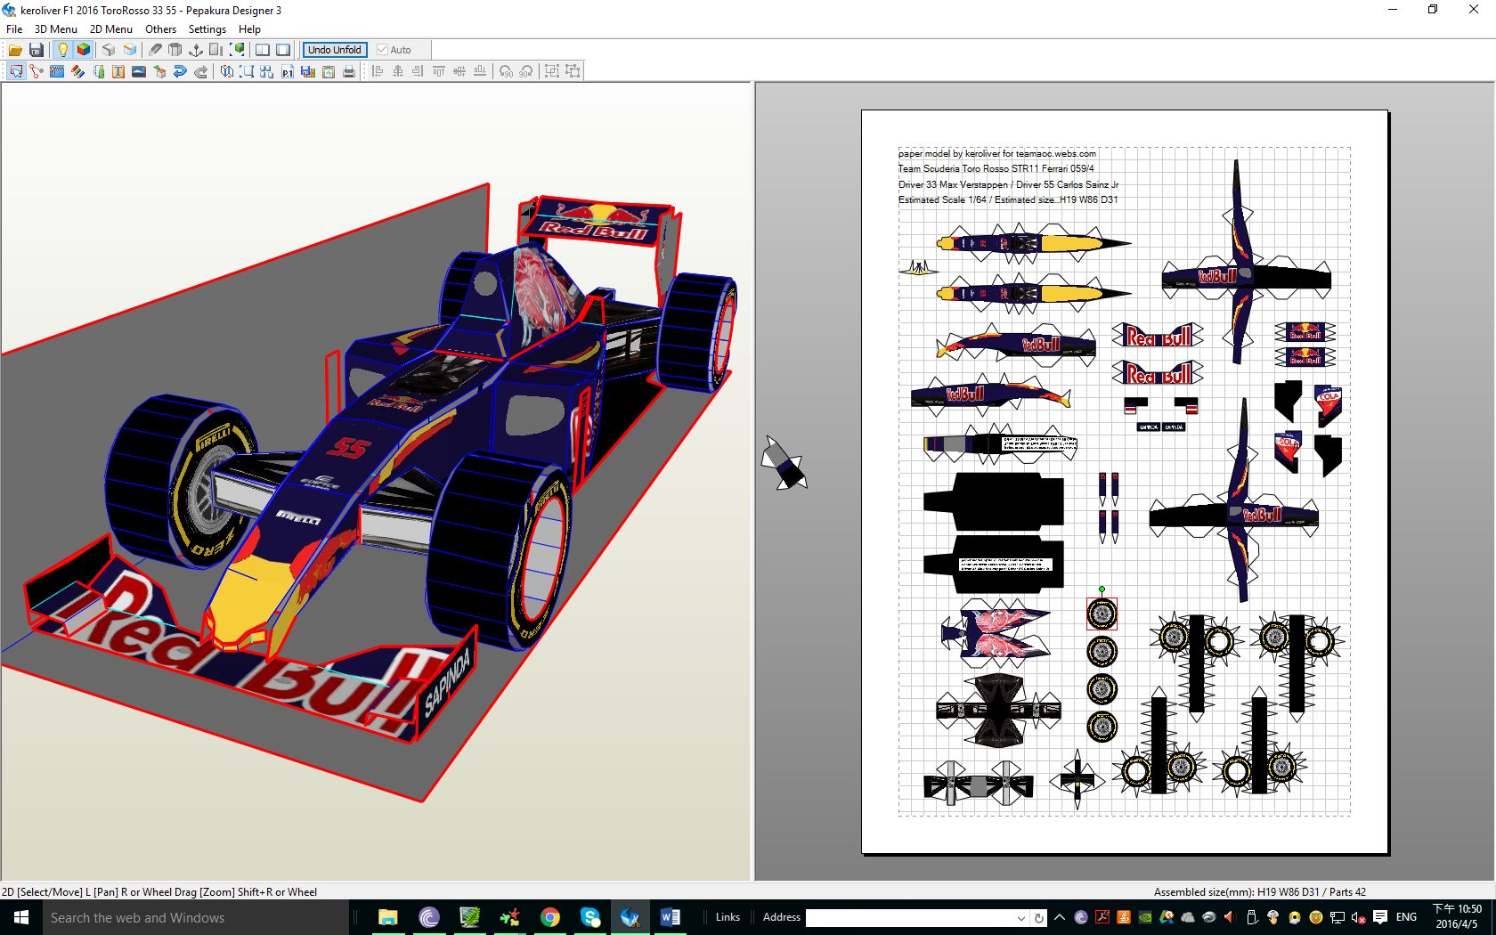This screenshot has height=935, width=1496.
Task: Click the taskbar Address input field
Action: [x=908, y=917]
